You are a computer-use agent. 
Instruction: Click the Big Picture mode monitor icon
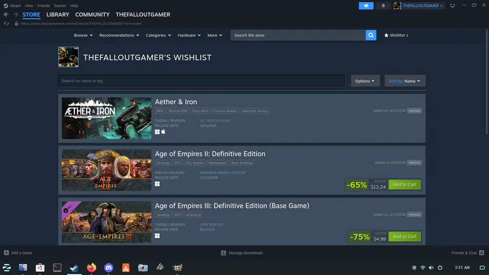453,5
